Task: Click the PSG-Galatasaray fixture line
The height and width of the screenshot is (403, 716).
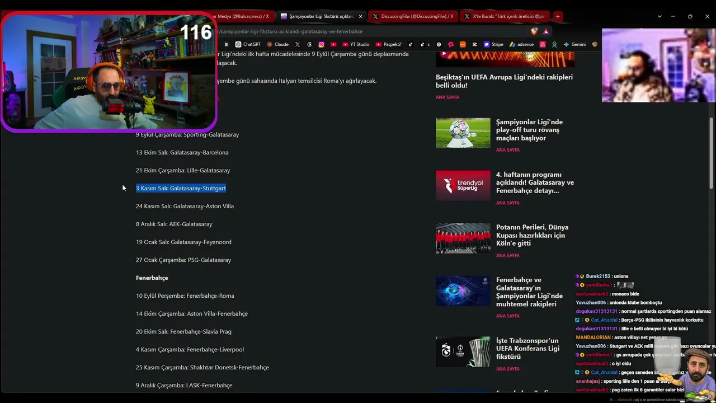Action: 183,260
